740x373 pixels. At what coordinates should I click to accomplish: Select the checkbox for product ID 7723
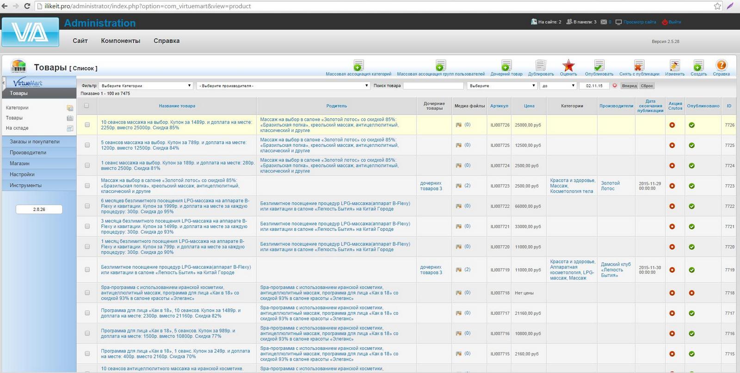click(87, 186)
